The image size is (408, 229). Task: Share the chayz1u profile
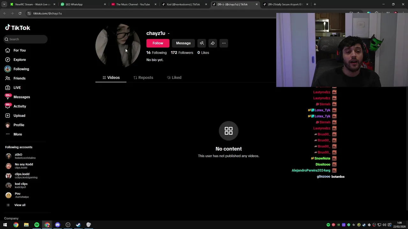tap(213, 43)
